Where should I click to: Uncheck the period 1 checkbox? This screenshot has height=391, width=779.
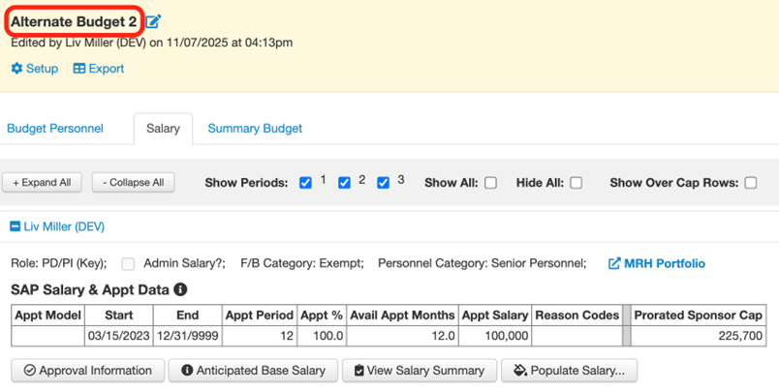pyautogui.click(x=306, y=183)
